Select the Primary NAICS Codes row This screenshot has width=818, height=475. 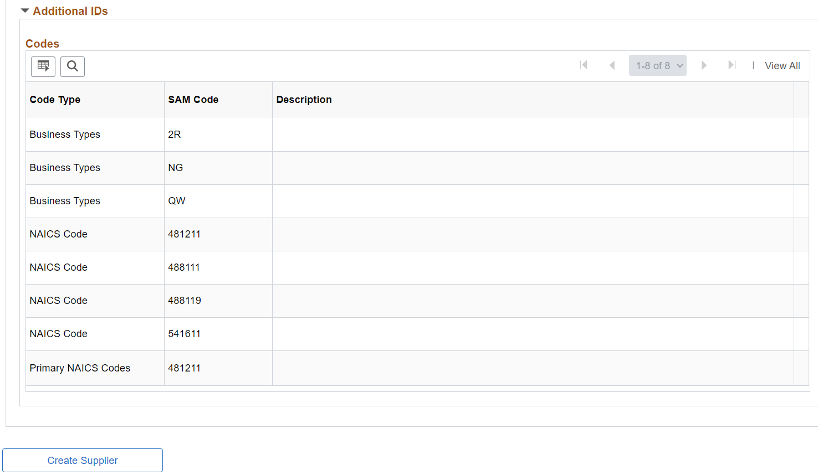pyautogui.click(x=417, y=368)
